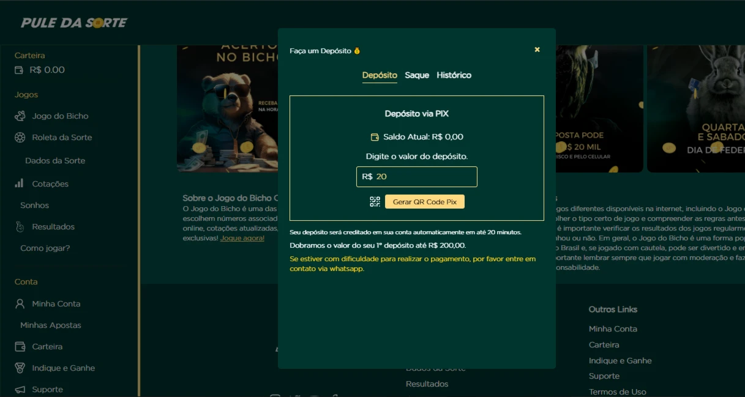The width and height of the screenshot is (745, 397).
Task: Click the wallet icon beside R$ 0.00
Action: [x=19, y=70]
